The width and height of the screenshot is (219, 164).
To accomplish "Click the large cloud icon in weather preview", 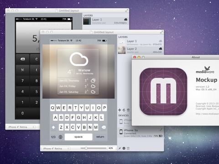I will pos(79,59).
